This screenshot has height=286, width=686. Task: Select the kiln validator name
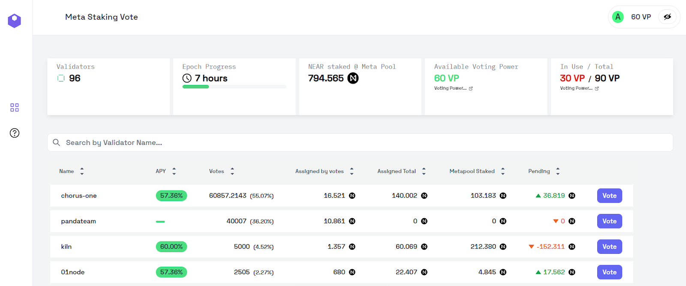click(66, 247)
